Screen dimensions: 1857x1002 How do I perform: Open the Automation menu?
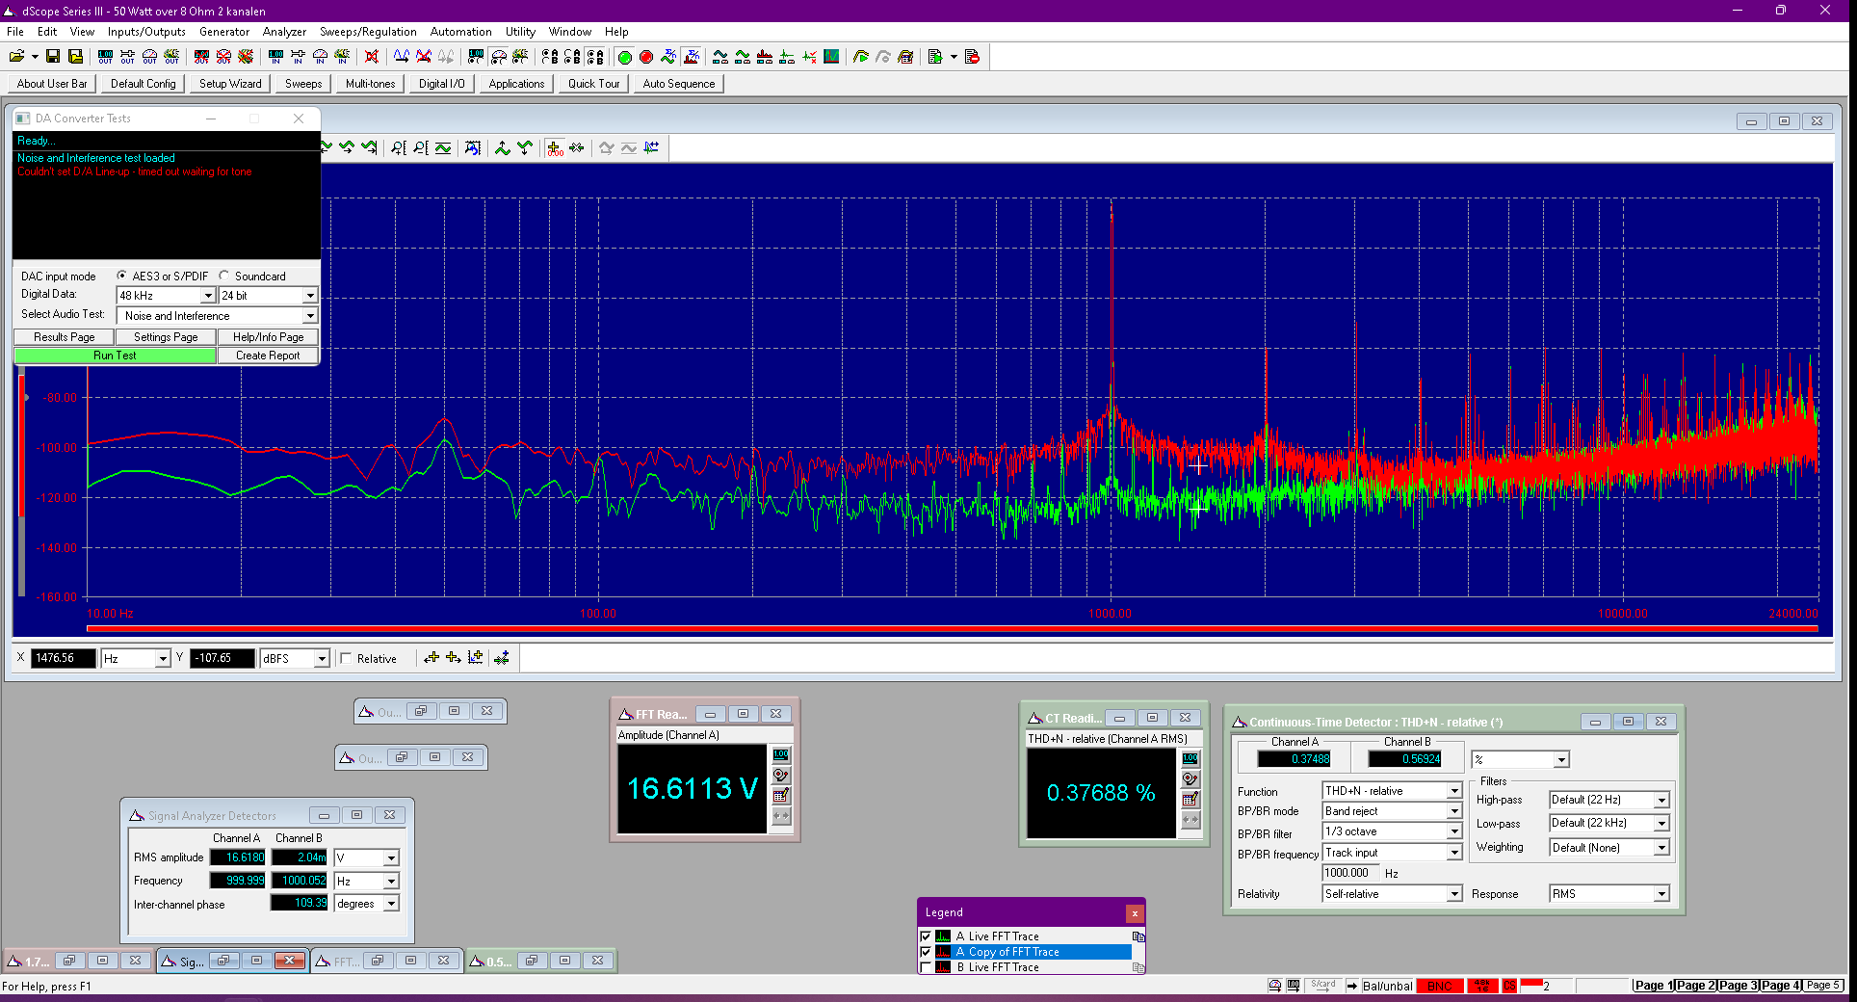[460, 32]
